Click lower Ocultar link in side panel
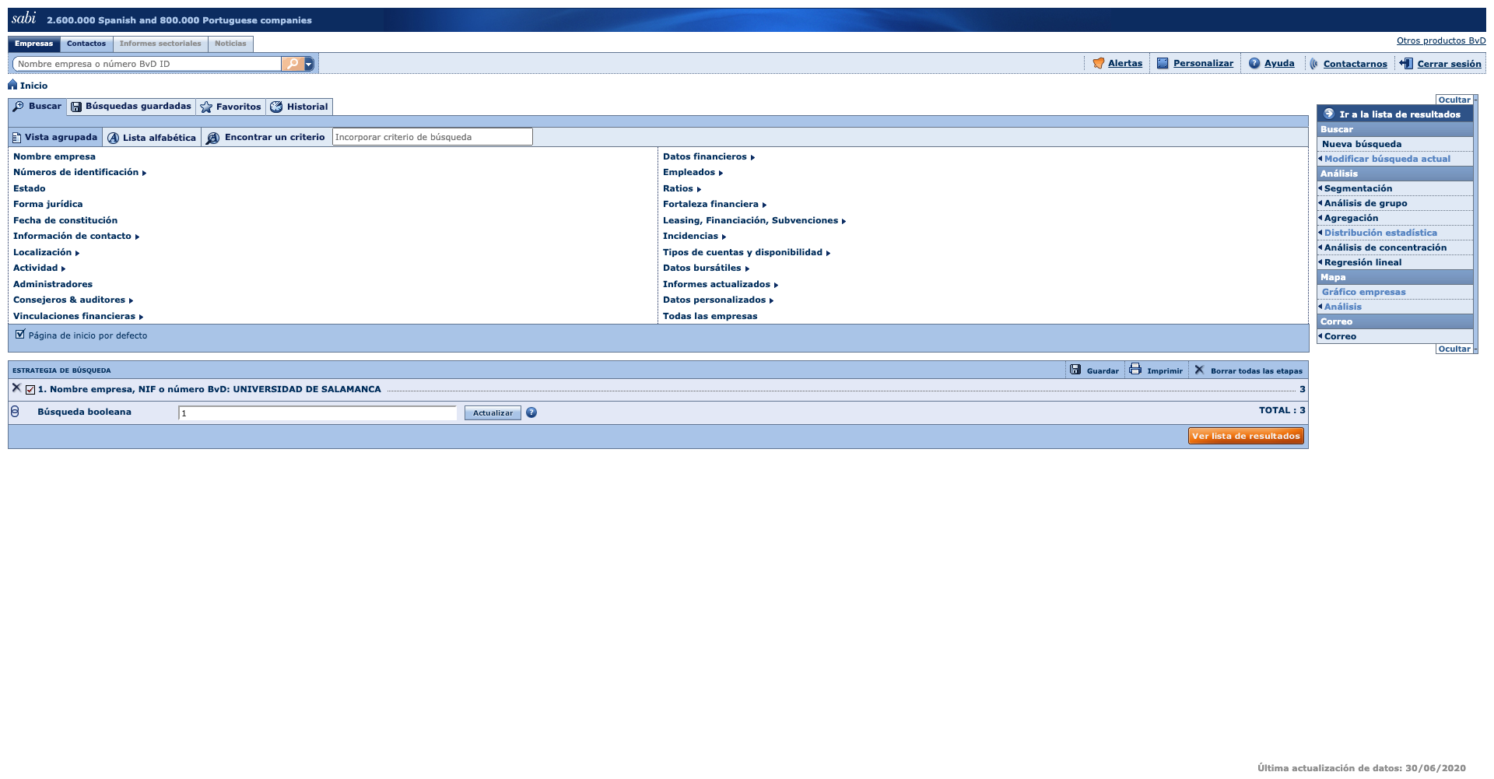This screenshot has height=779, width=1494. tap(1454, 349)
